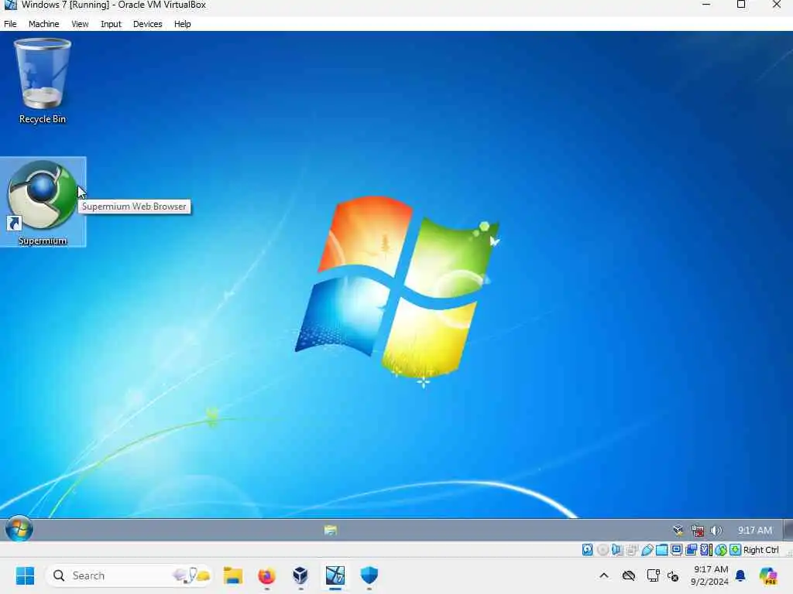Viewport: 793px width, 594px height.
Task: Open VirtualBox hard disk activity indicator
Action: (587, 550)
